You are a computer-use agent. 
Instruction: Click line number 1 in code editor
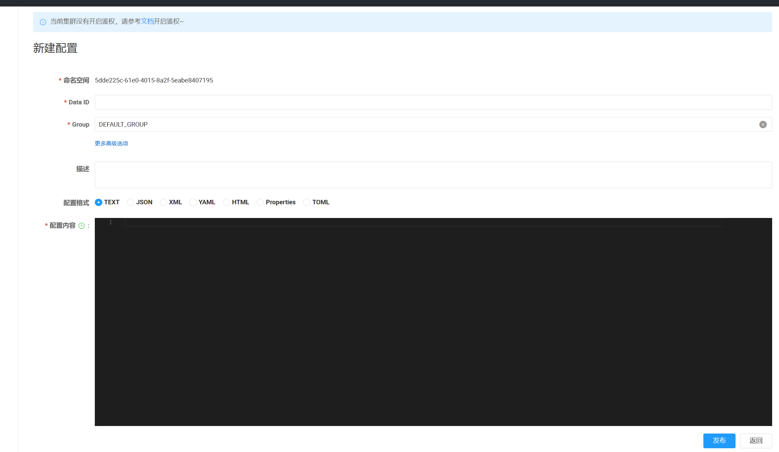tap(111, 222)
